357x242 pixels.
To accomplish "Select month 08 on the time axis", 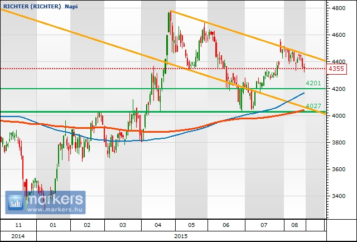I will [x=295, y=225].
